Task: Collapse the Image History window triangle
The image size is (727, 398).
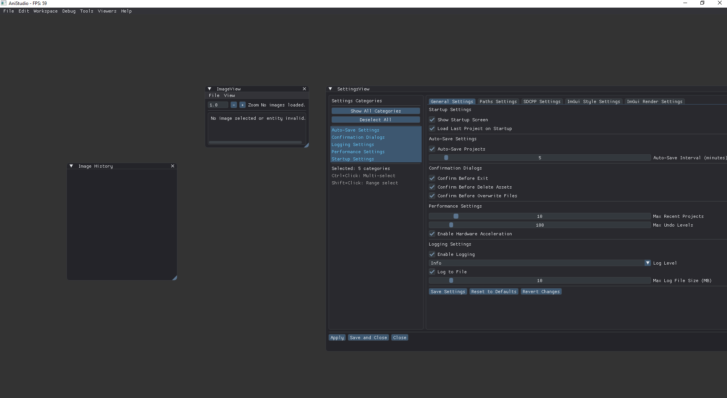Action: click(71, 166)
